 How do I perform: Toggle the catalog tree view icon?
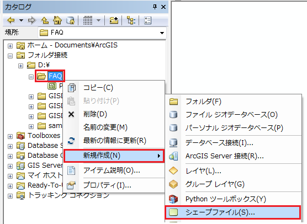click(131, 20)
